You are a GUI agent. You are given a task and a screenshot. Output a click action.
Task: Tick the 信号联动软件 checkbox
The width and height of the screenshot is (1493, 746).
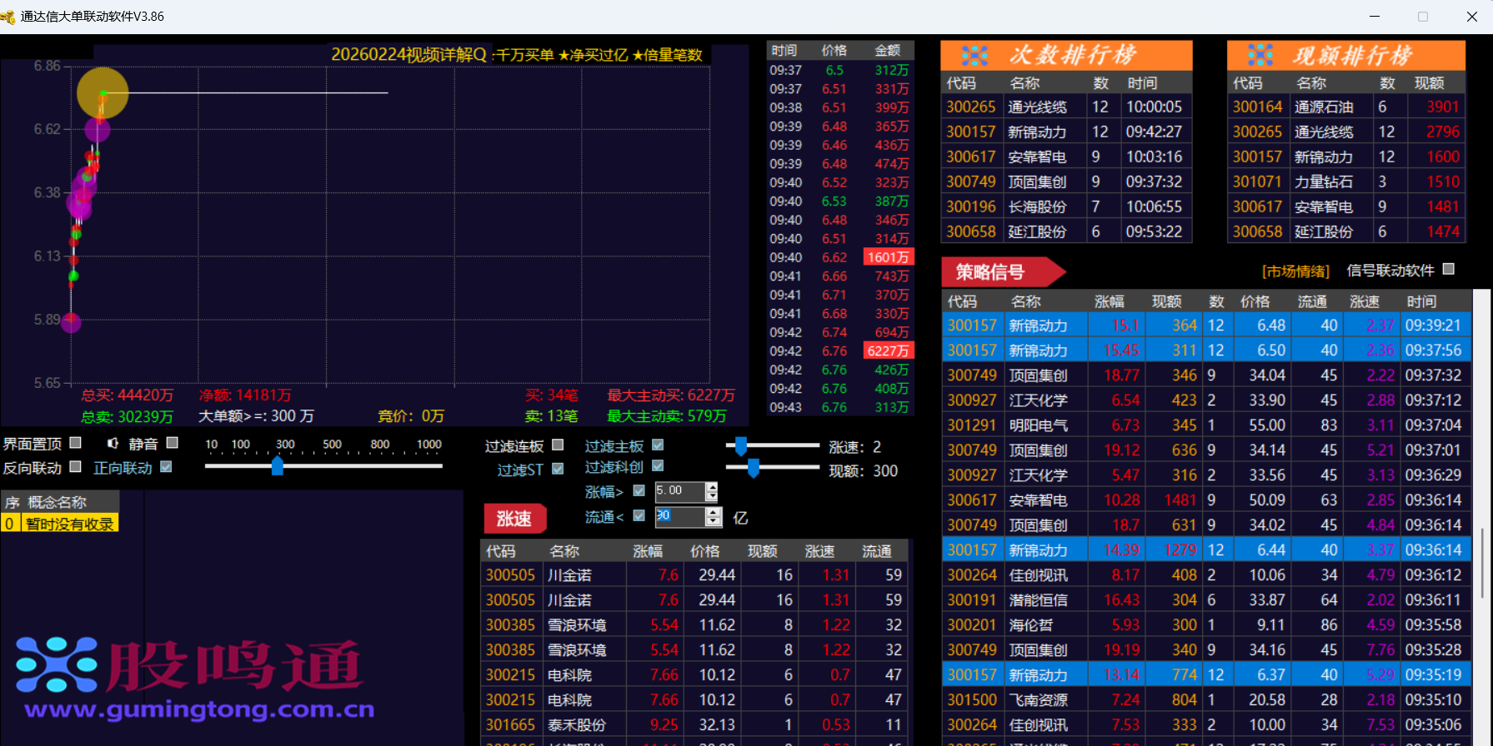coord(1449,269)
